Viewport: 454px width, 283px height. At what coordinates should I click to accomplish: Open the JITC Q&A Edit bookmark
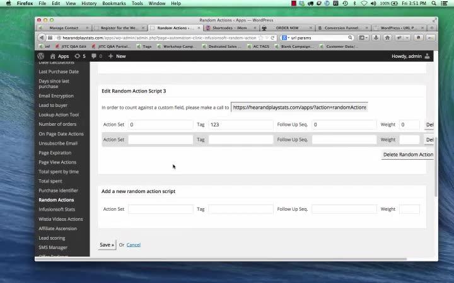(71, 46)
